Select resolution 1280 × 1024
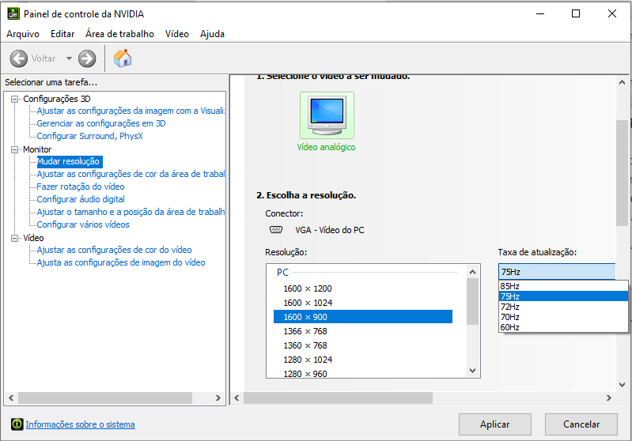This screenshot has width=632, height=441. click(x=363, y=360)
